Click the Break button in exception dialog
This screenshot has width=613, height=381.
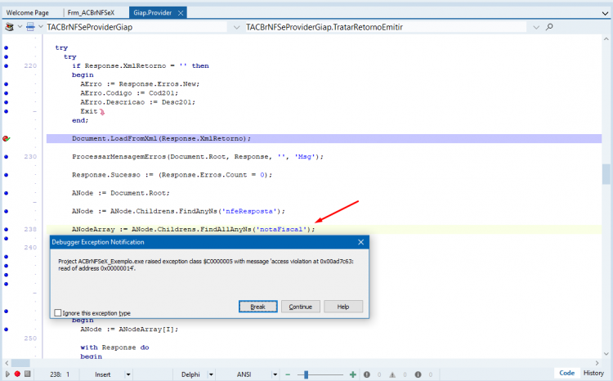[x=258, y=307]
